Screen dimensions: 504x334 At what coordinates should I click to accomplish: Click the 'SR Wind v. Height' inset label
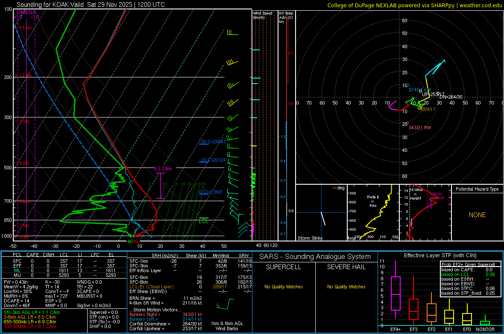[416, 194]
